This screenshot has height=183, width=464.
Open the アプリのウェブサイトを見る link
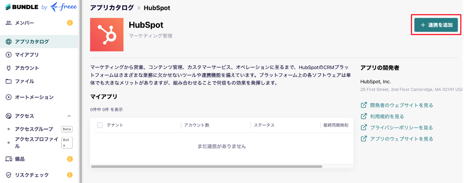402,139
